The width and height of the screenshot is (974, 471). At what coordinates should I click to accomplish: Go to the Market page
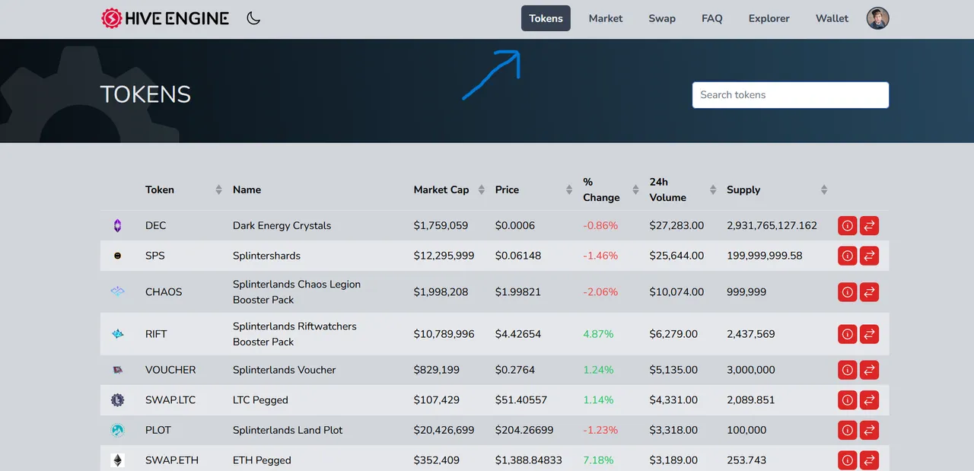(606, 18)
